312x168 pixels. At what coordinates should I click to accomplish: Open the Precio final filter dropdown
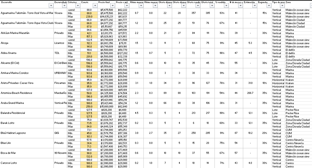coord(111,6)
